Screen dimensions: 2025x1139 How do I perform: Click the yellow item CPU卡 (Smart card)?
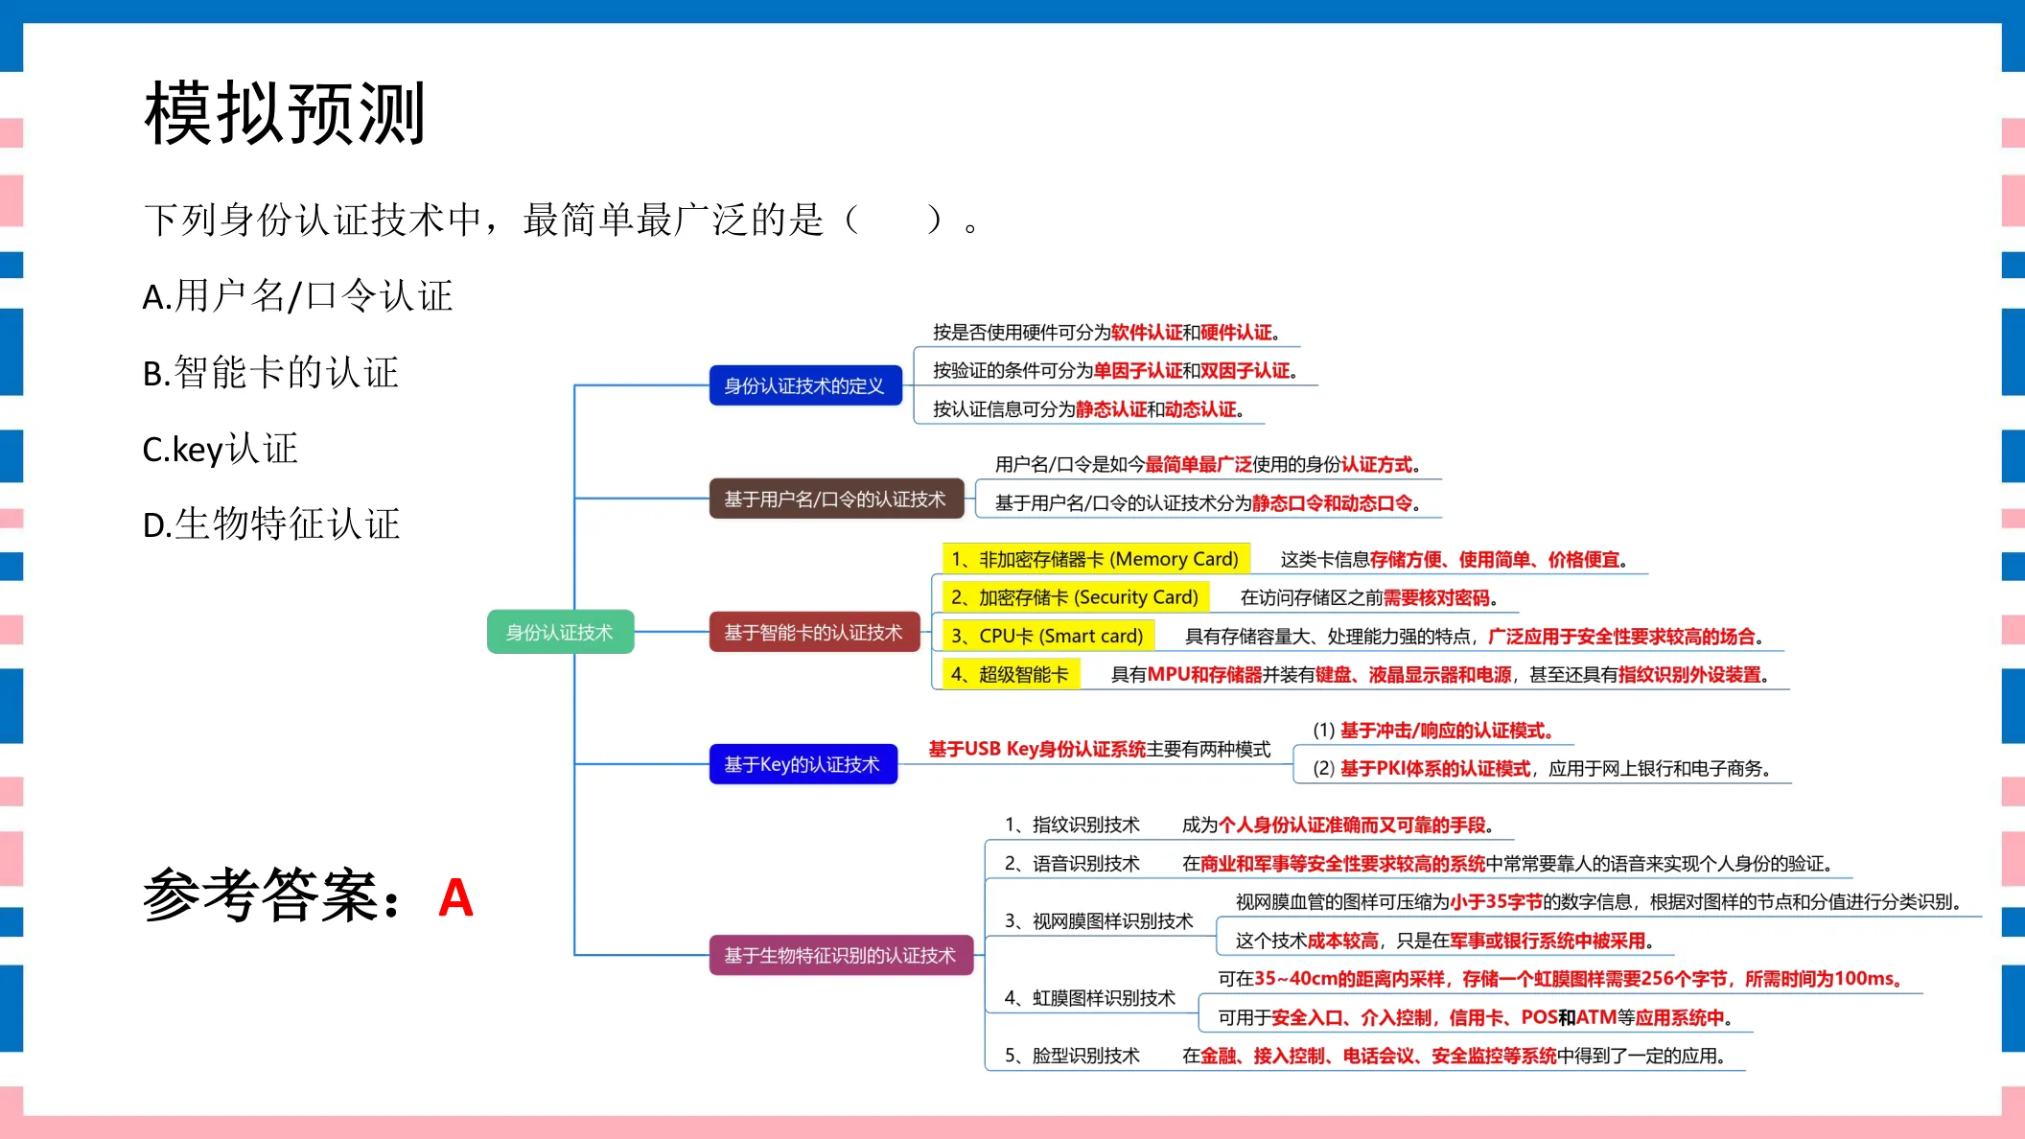(1048, 636)
